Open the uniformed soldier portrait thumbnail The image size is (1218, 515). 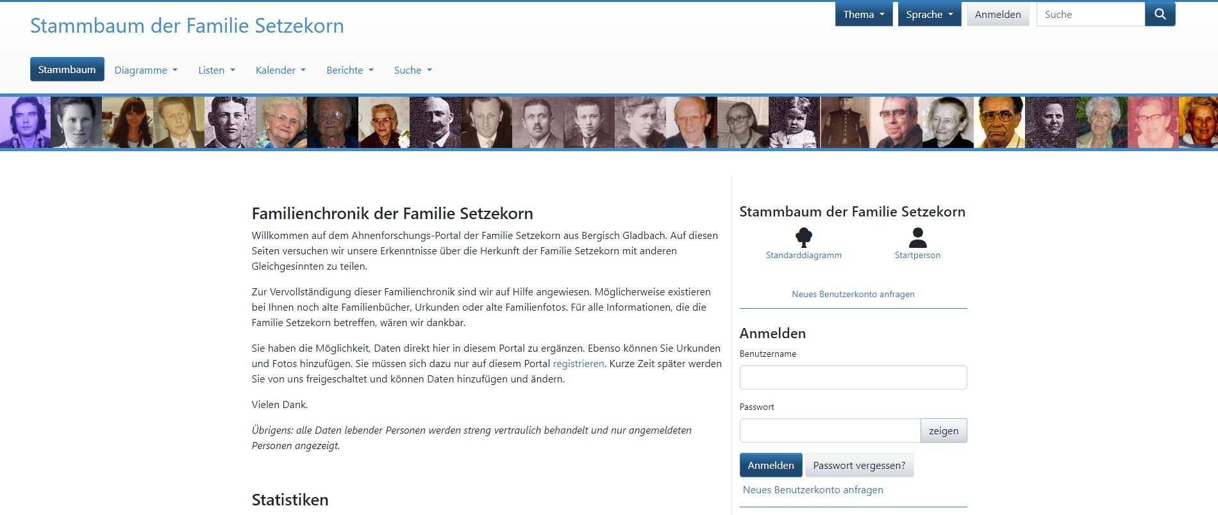(846, 122)
